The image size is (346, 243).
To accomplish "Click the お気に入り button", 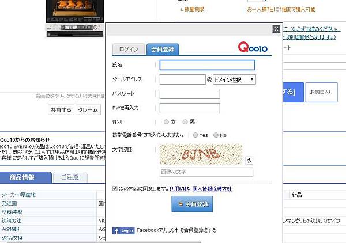I will point(321,92).
